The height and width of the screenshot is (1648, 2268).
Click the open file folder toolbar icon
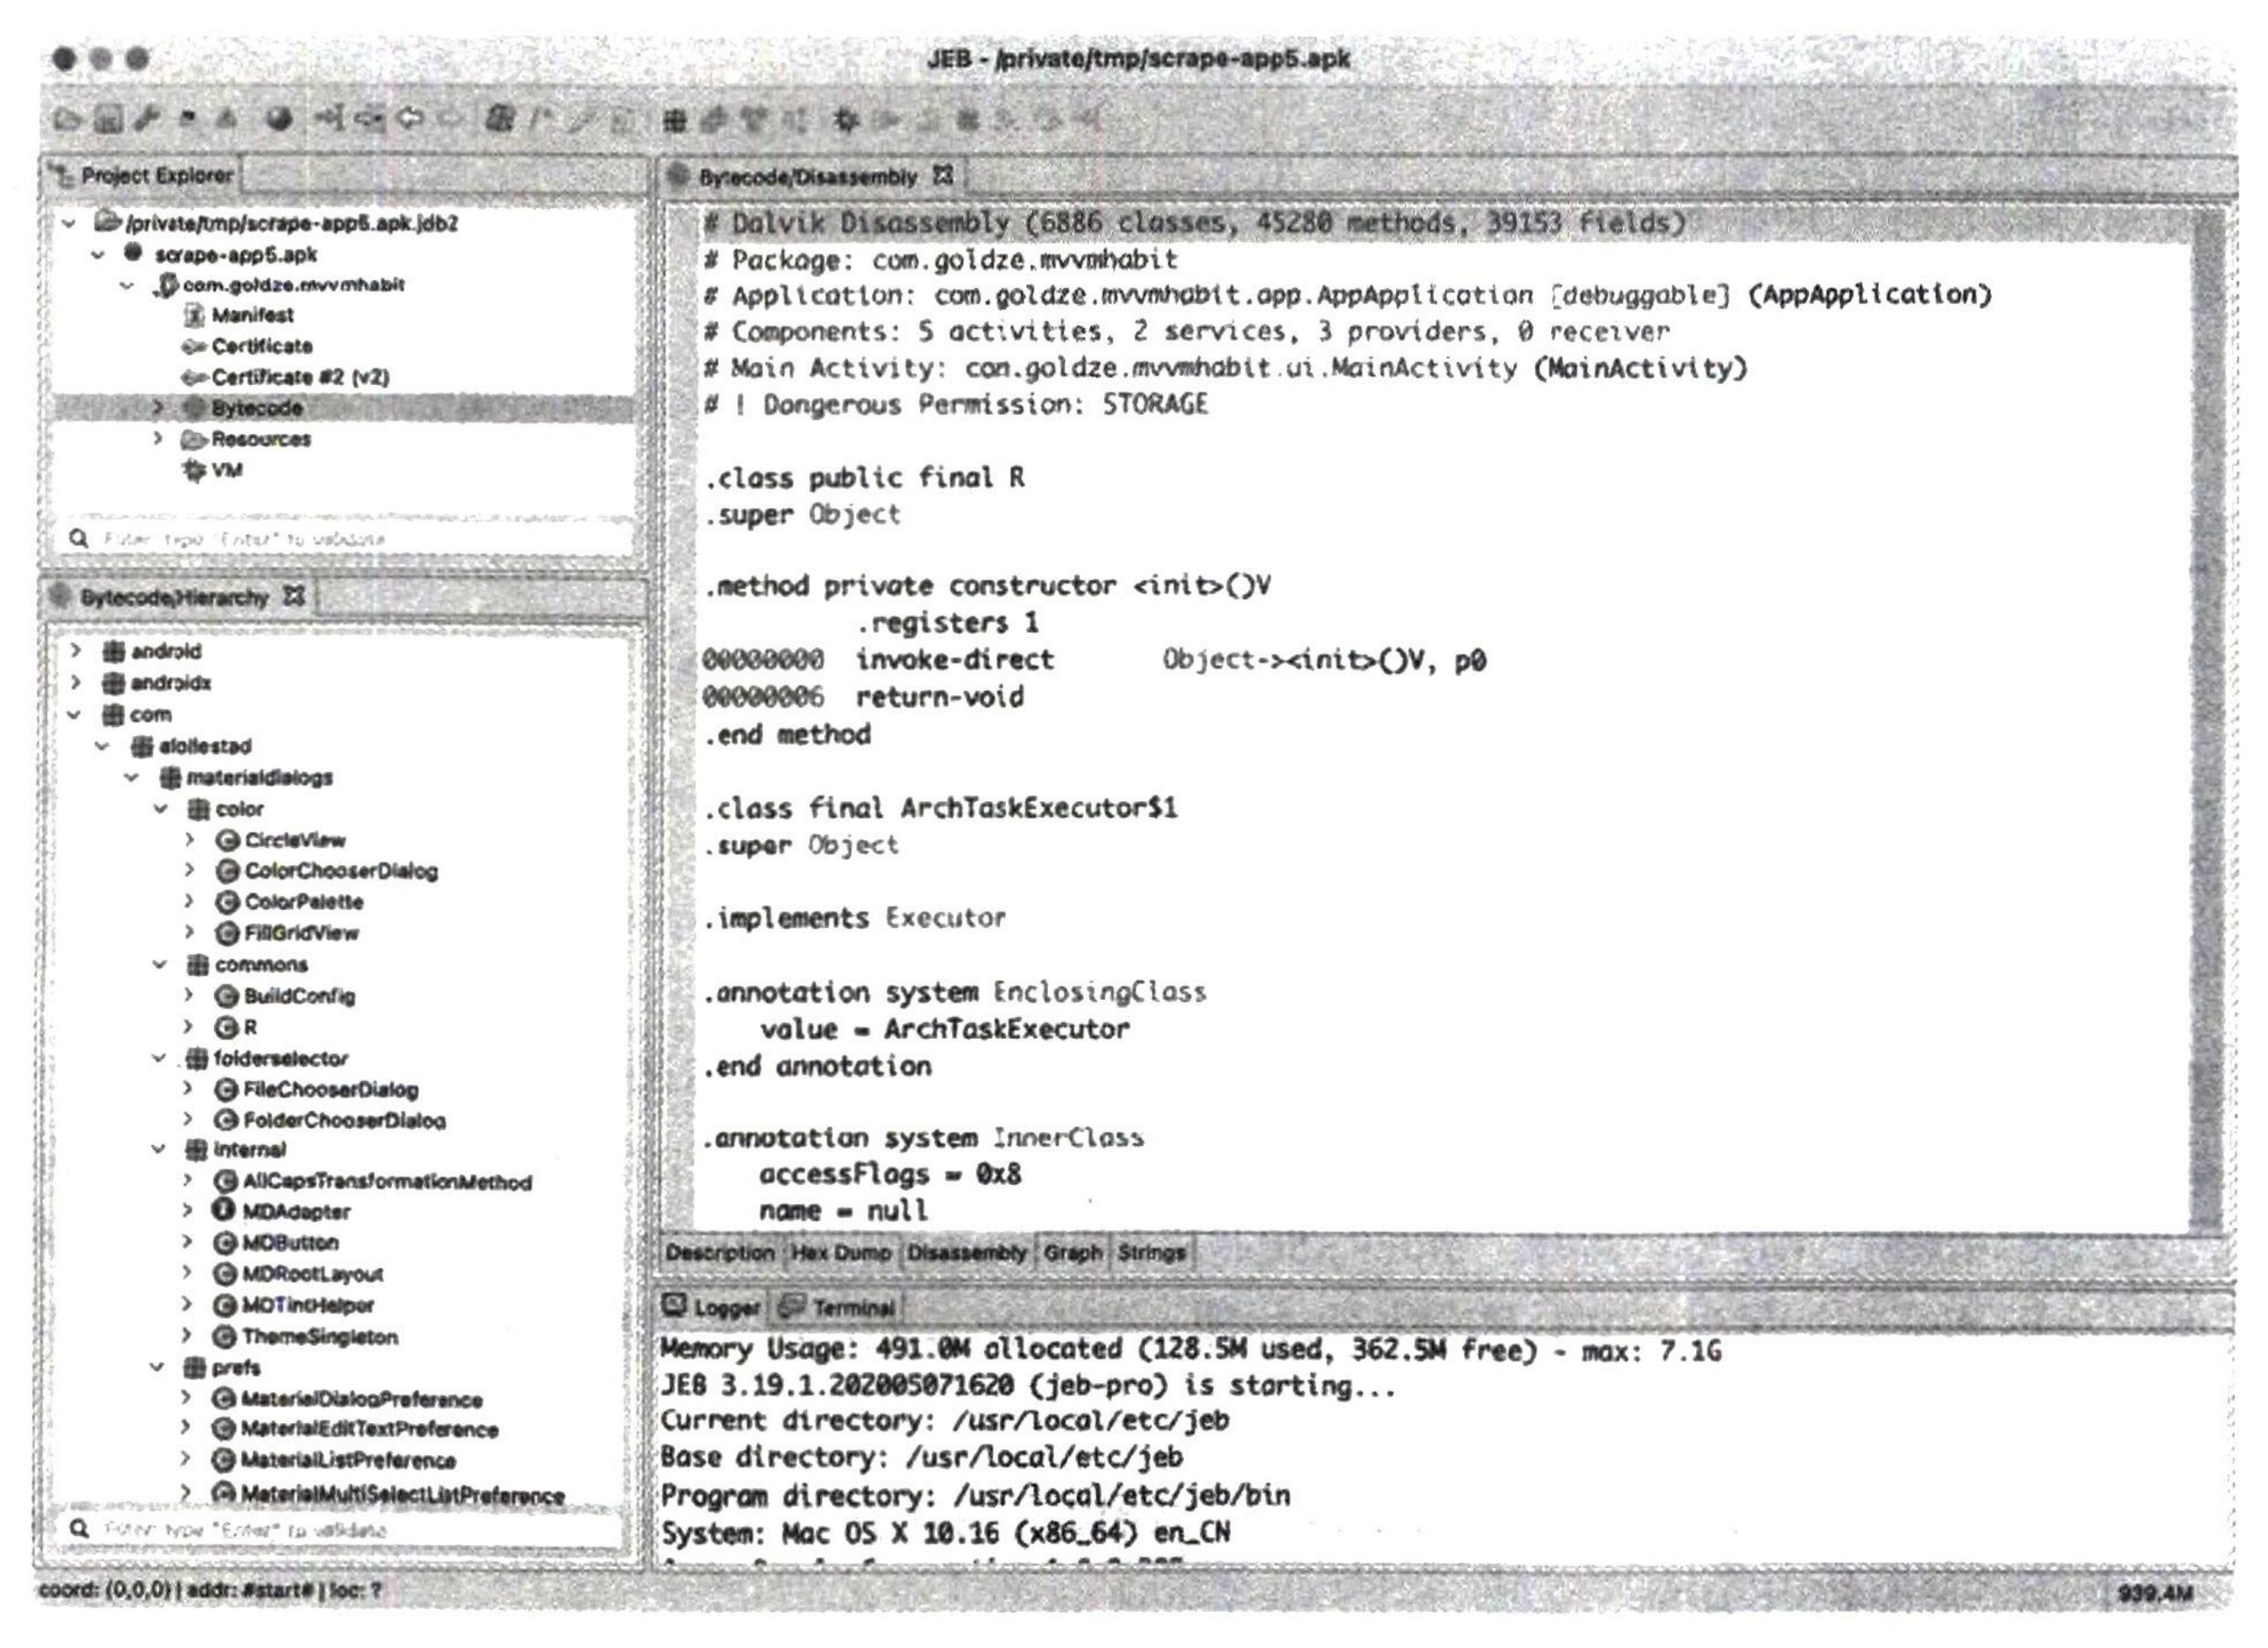(67, 120)
